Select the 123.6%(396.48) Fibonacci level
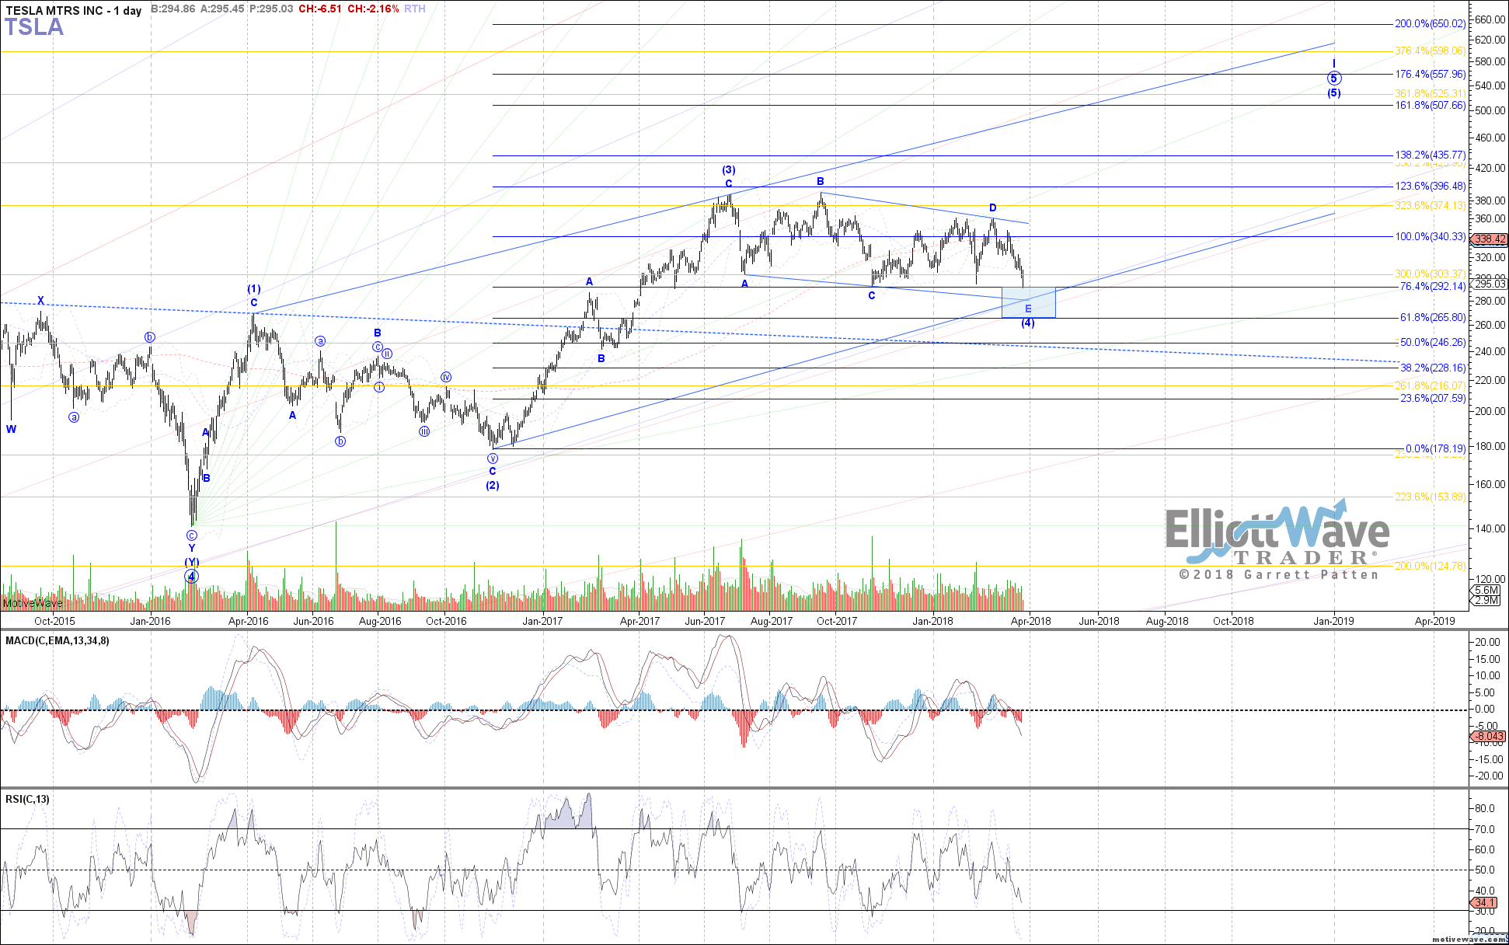Image resolution: width=1509 pixels, height=945 pixels. tap(1430, 187)
